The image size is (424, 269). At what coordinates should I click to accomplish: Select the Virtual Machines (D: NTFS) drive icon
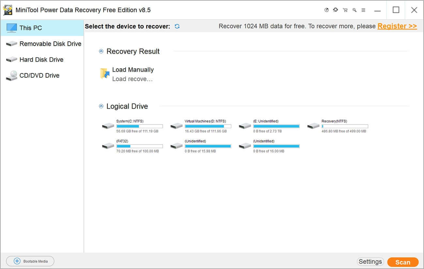176,126
